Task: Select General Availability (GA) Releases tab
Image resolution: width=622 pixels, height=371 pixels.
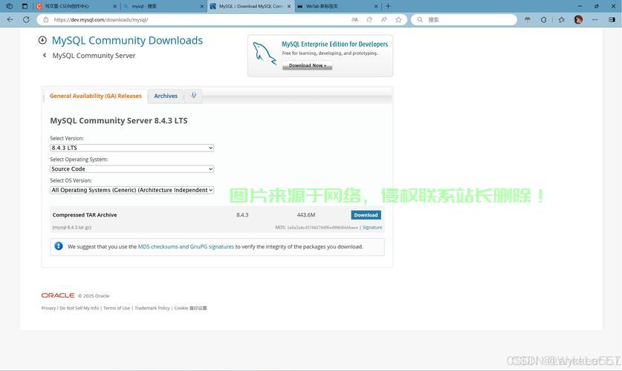Action: point(95,96)
